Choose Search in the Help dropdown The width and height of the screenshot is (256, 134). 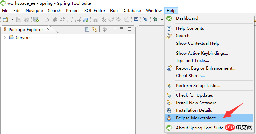[209, 36]
